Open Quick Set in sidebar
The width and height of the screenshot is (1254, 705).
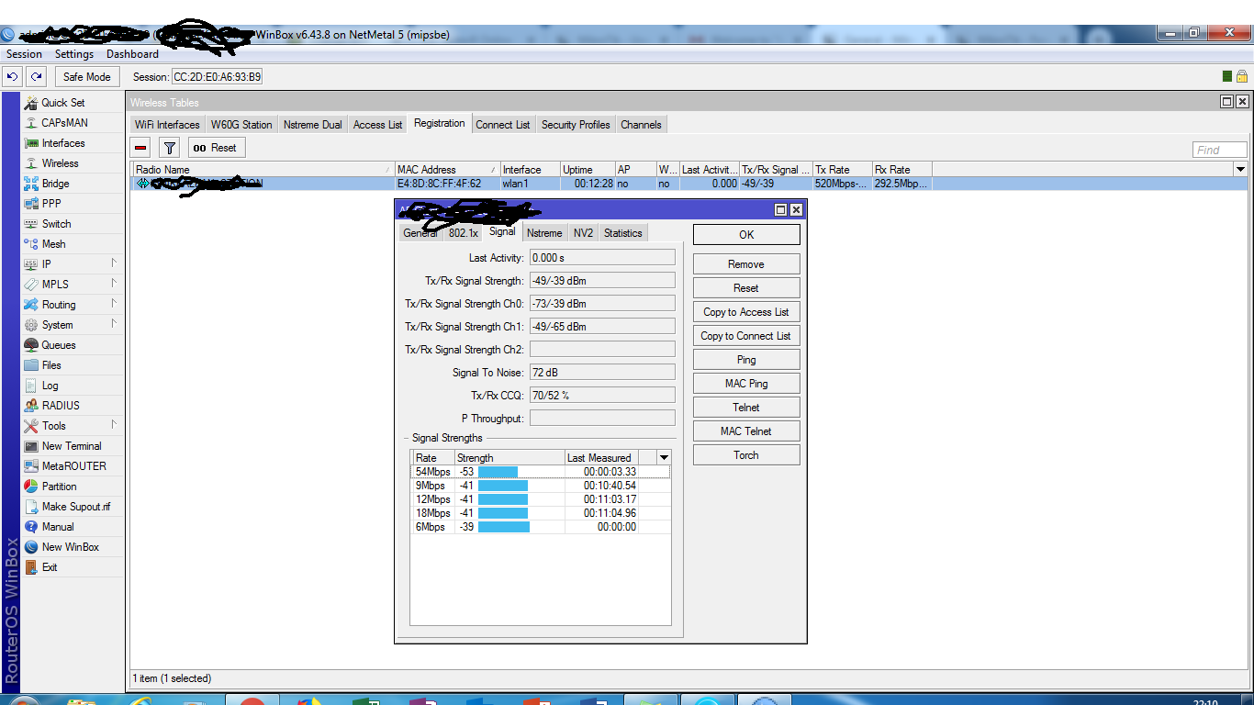point(62,103)
